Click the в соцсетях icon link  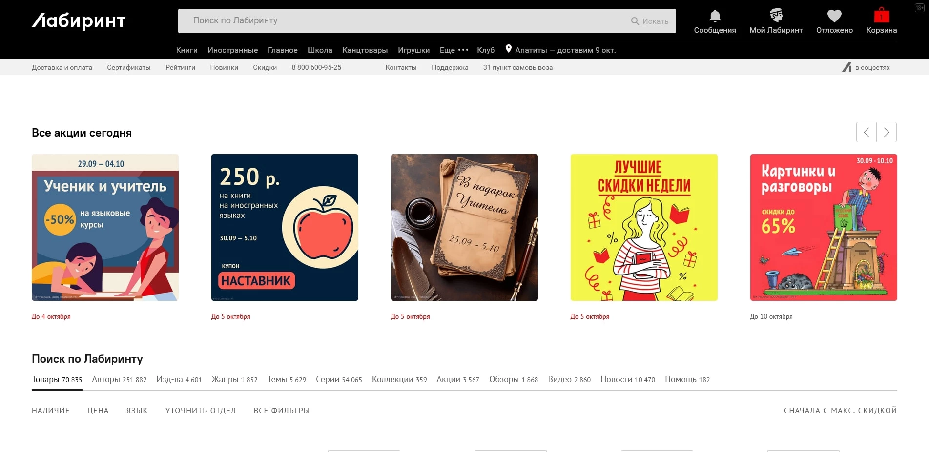[847, 67]
